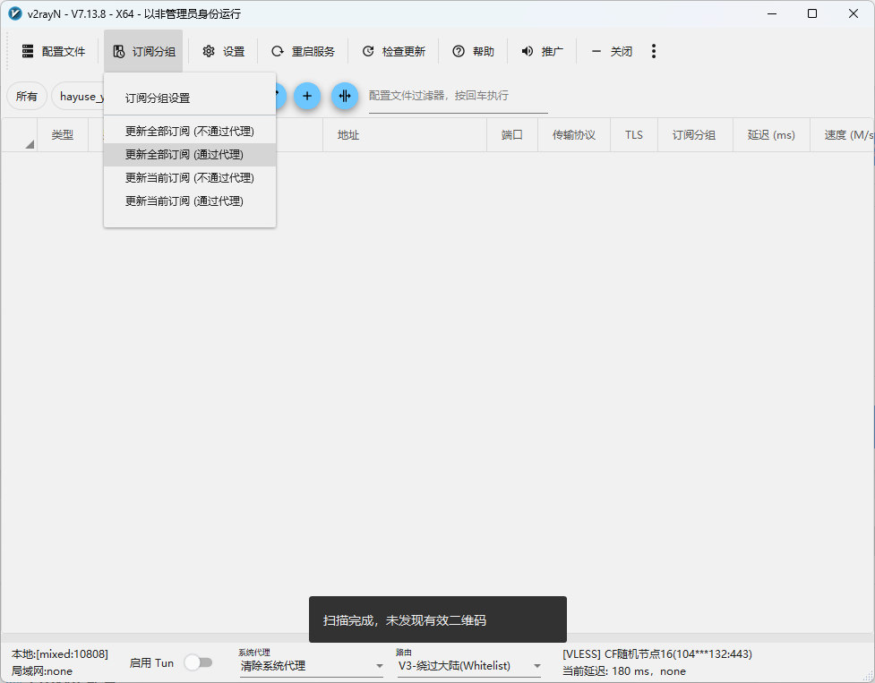This screenshot has height=683, width=875.
Task: Choose 更新当前订阅 (不通过代理)
Action: coord(189,178)
